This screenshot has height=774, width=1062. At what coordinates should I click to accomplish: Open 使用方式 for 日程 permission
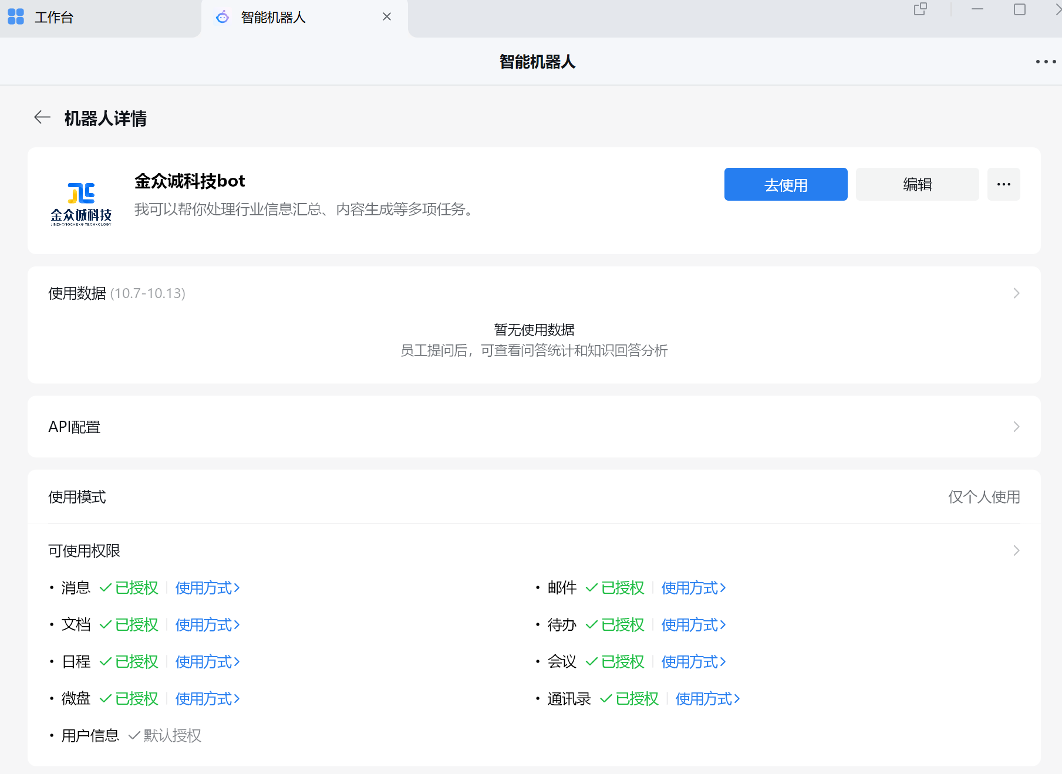click(208, 662)
